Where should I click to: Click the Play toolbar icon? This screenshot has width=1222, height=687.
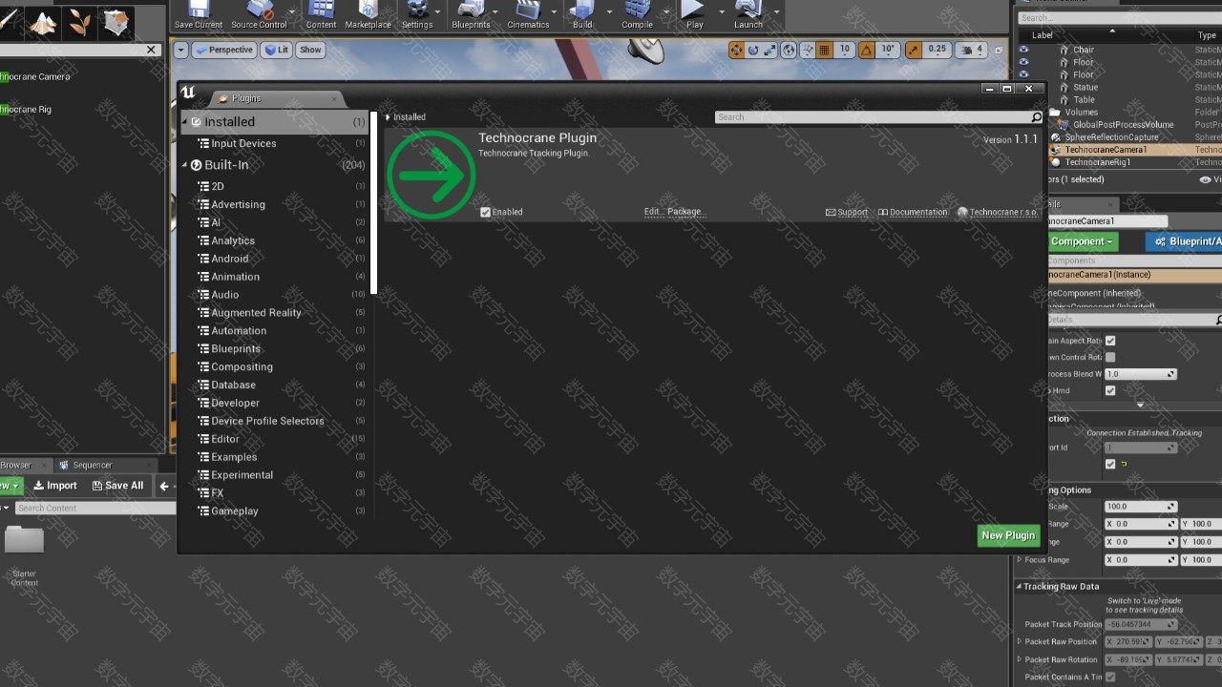(x=694, y=14)
